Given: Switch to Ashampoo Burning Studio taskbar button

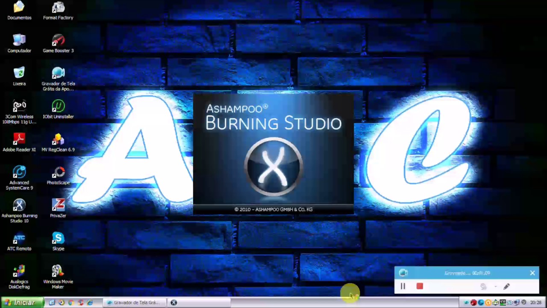Looking at the screenshot, I should (199, 302).
